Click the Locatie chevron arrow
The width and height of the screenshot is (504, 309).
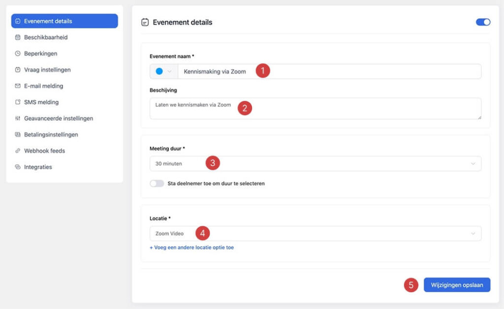pos(473,234)
